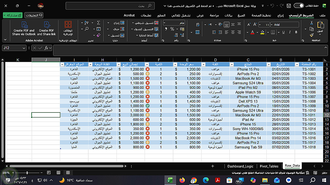The height and width of the screenshot is (185, 330).
Task: Open filter dropdown for رقم المعاملة column
Action: pyautogui.click(x=297, y=65)
